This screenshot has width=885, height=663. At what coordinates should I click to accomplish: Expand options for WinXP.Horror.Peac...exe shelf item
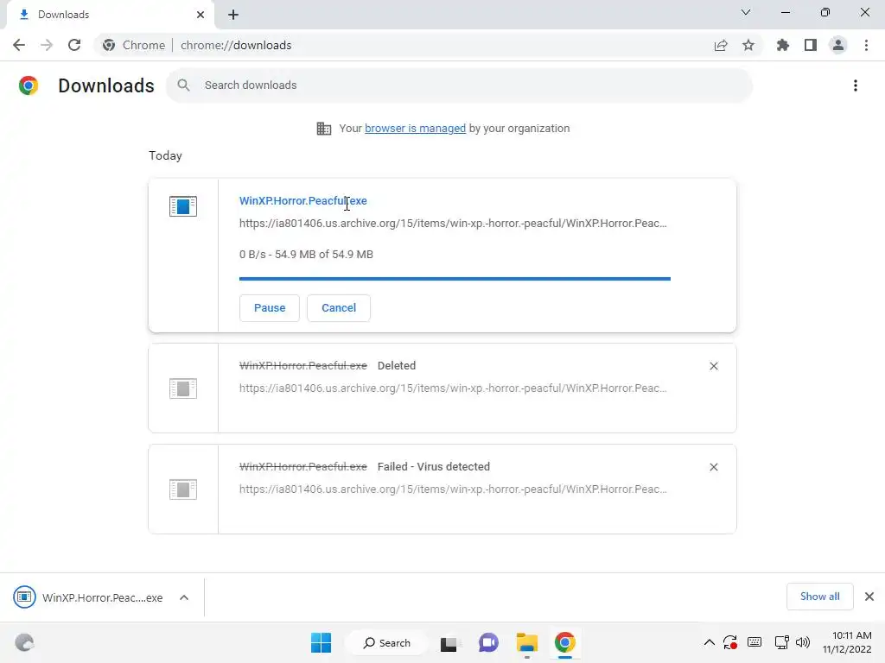[x=184, y=597]
